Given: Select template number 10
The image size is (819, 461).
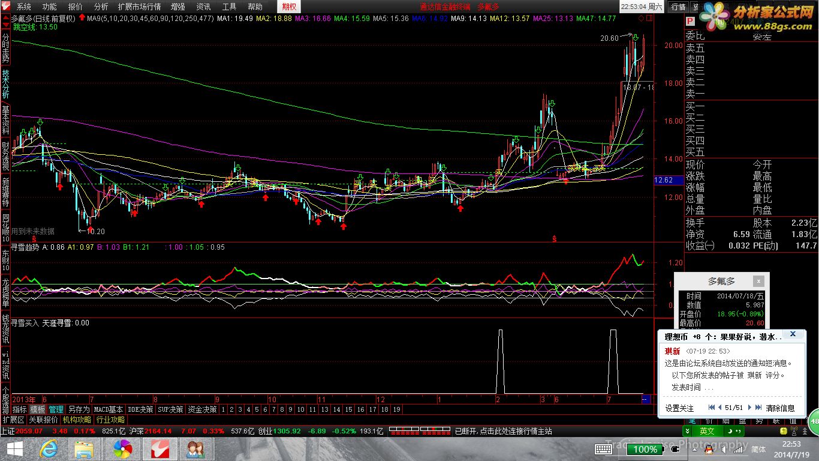Looking at the screenshot, I should click(301, 409).
